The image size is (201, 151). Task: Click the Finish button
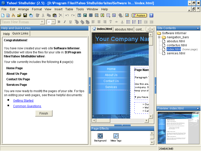tap(44, 114)
